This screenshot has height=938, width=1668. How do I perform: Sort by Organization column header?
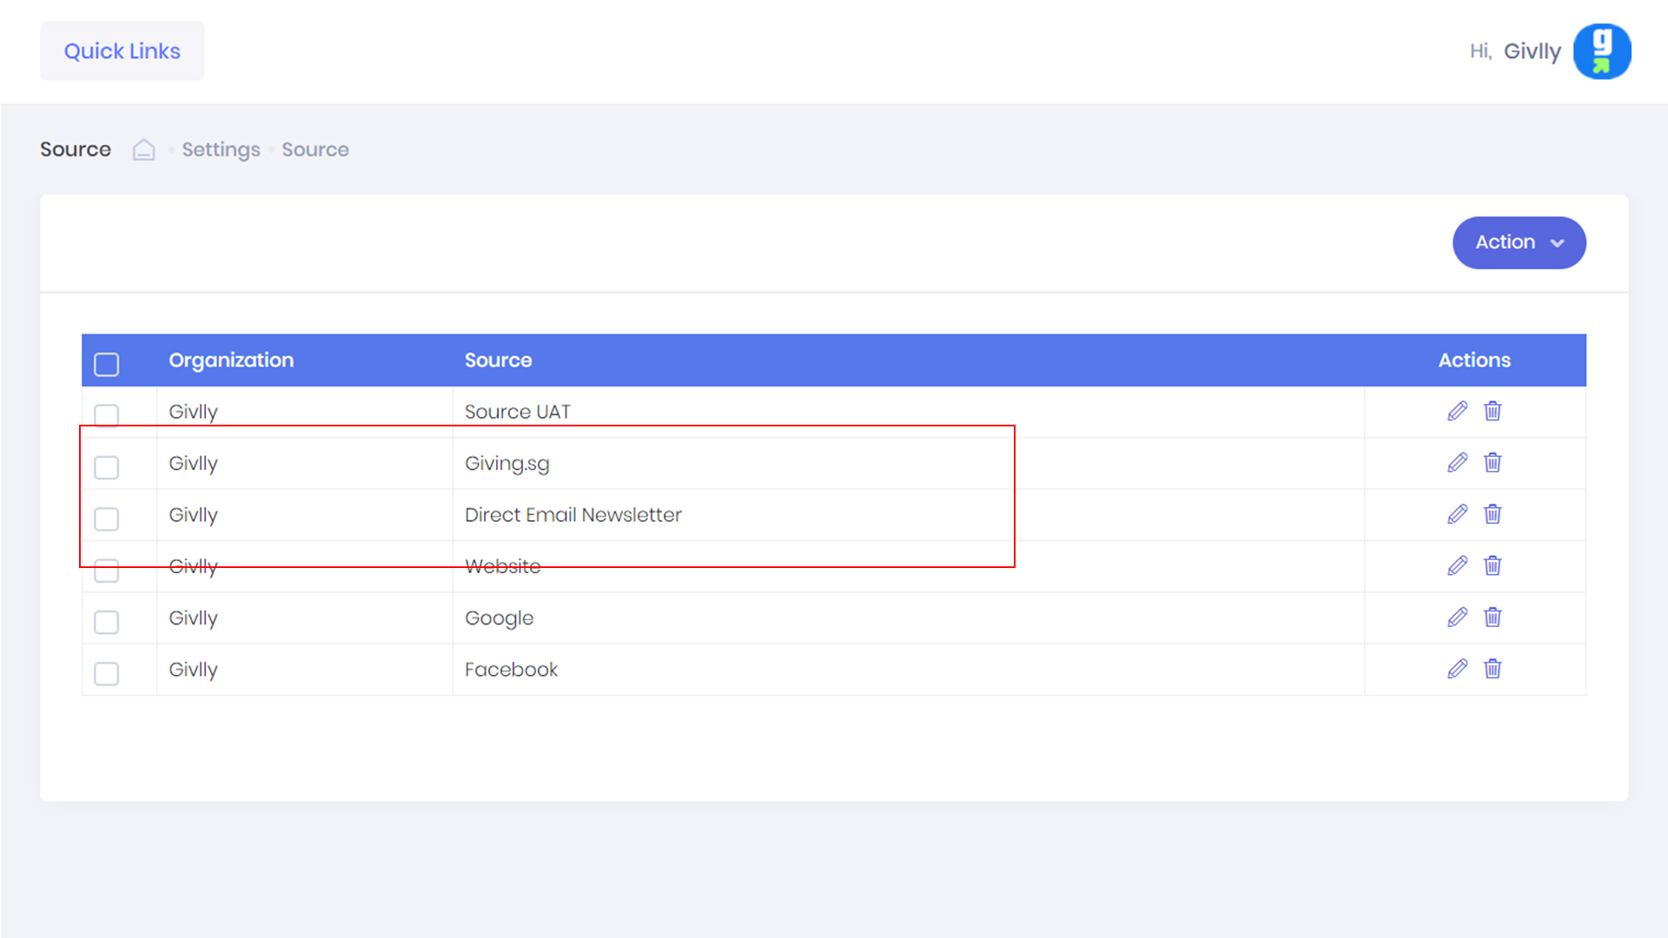click(x=231, y=360)
